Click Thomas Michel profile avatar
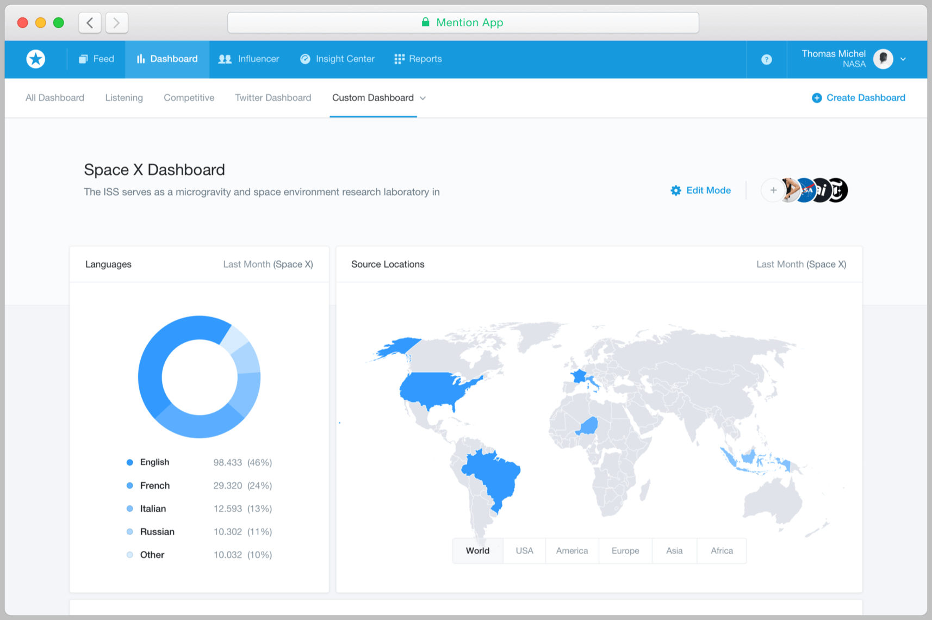The width and height of the screenshot is (932, 620). (883, 59)
